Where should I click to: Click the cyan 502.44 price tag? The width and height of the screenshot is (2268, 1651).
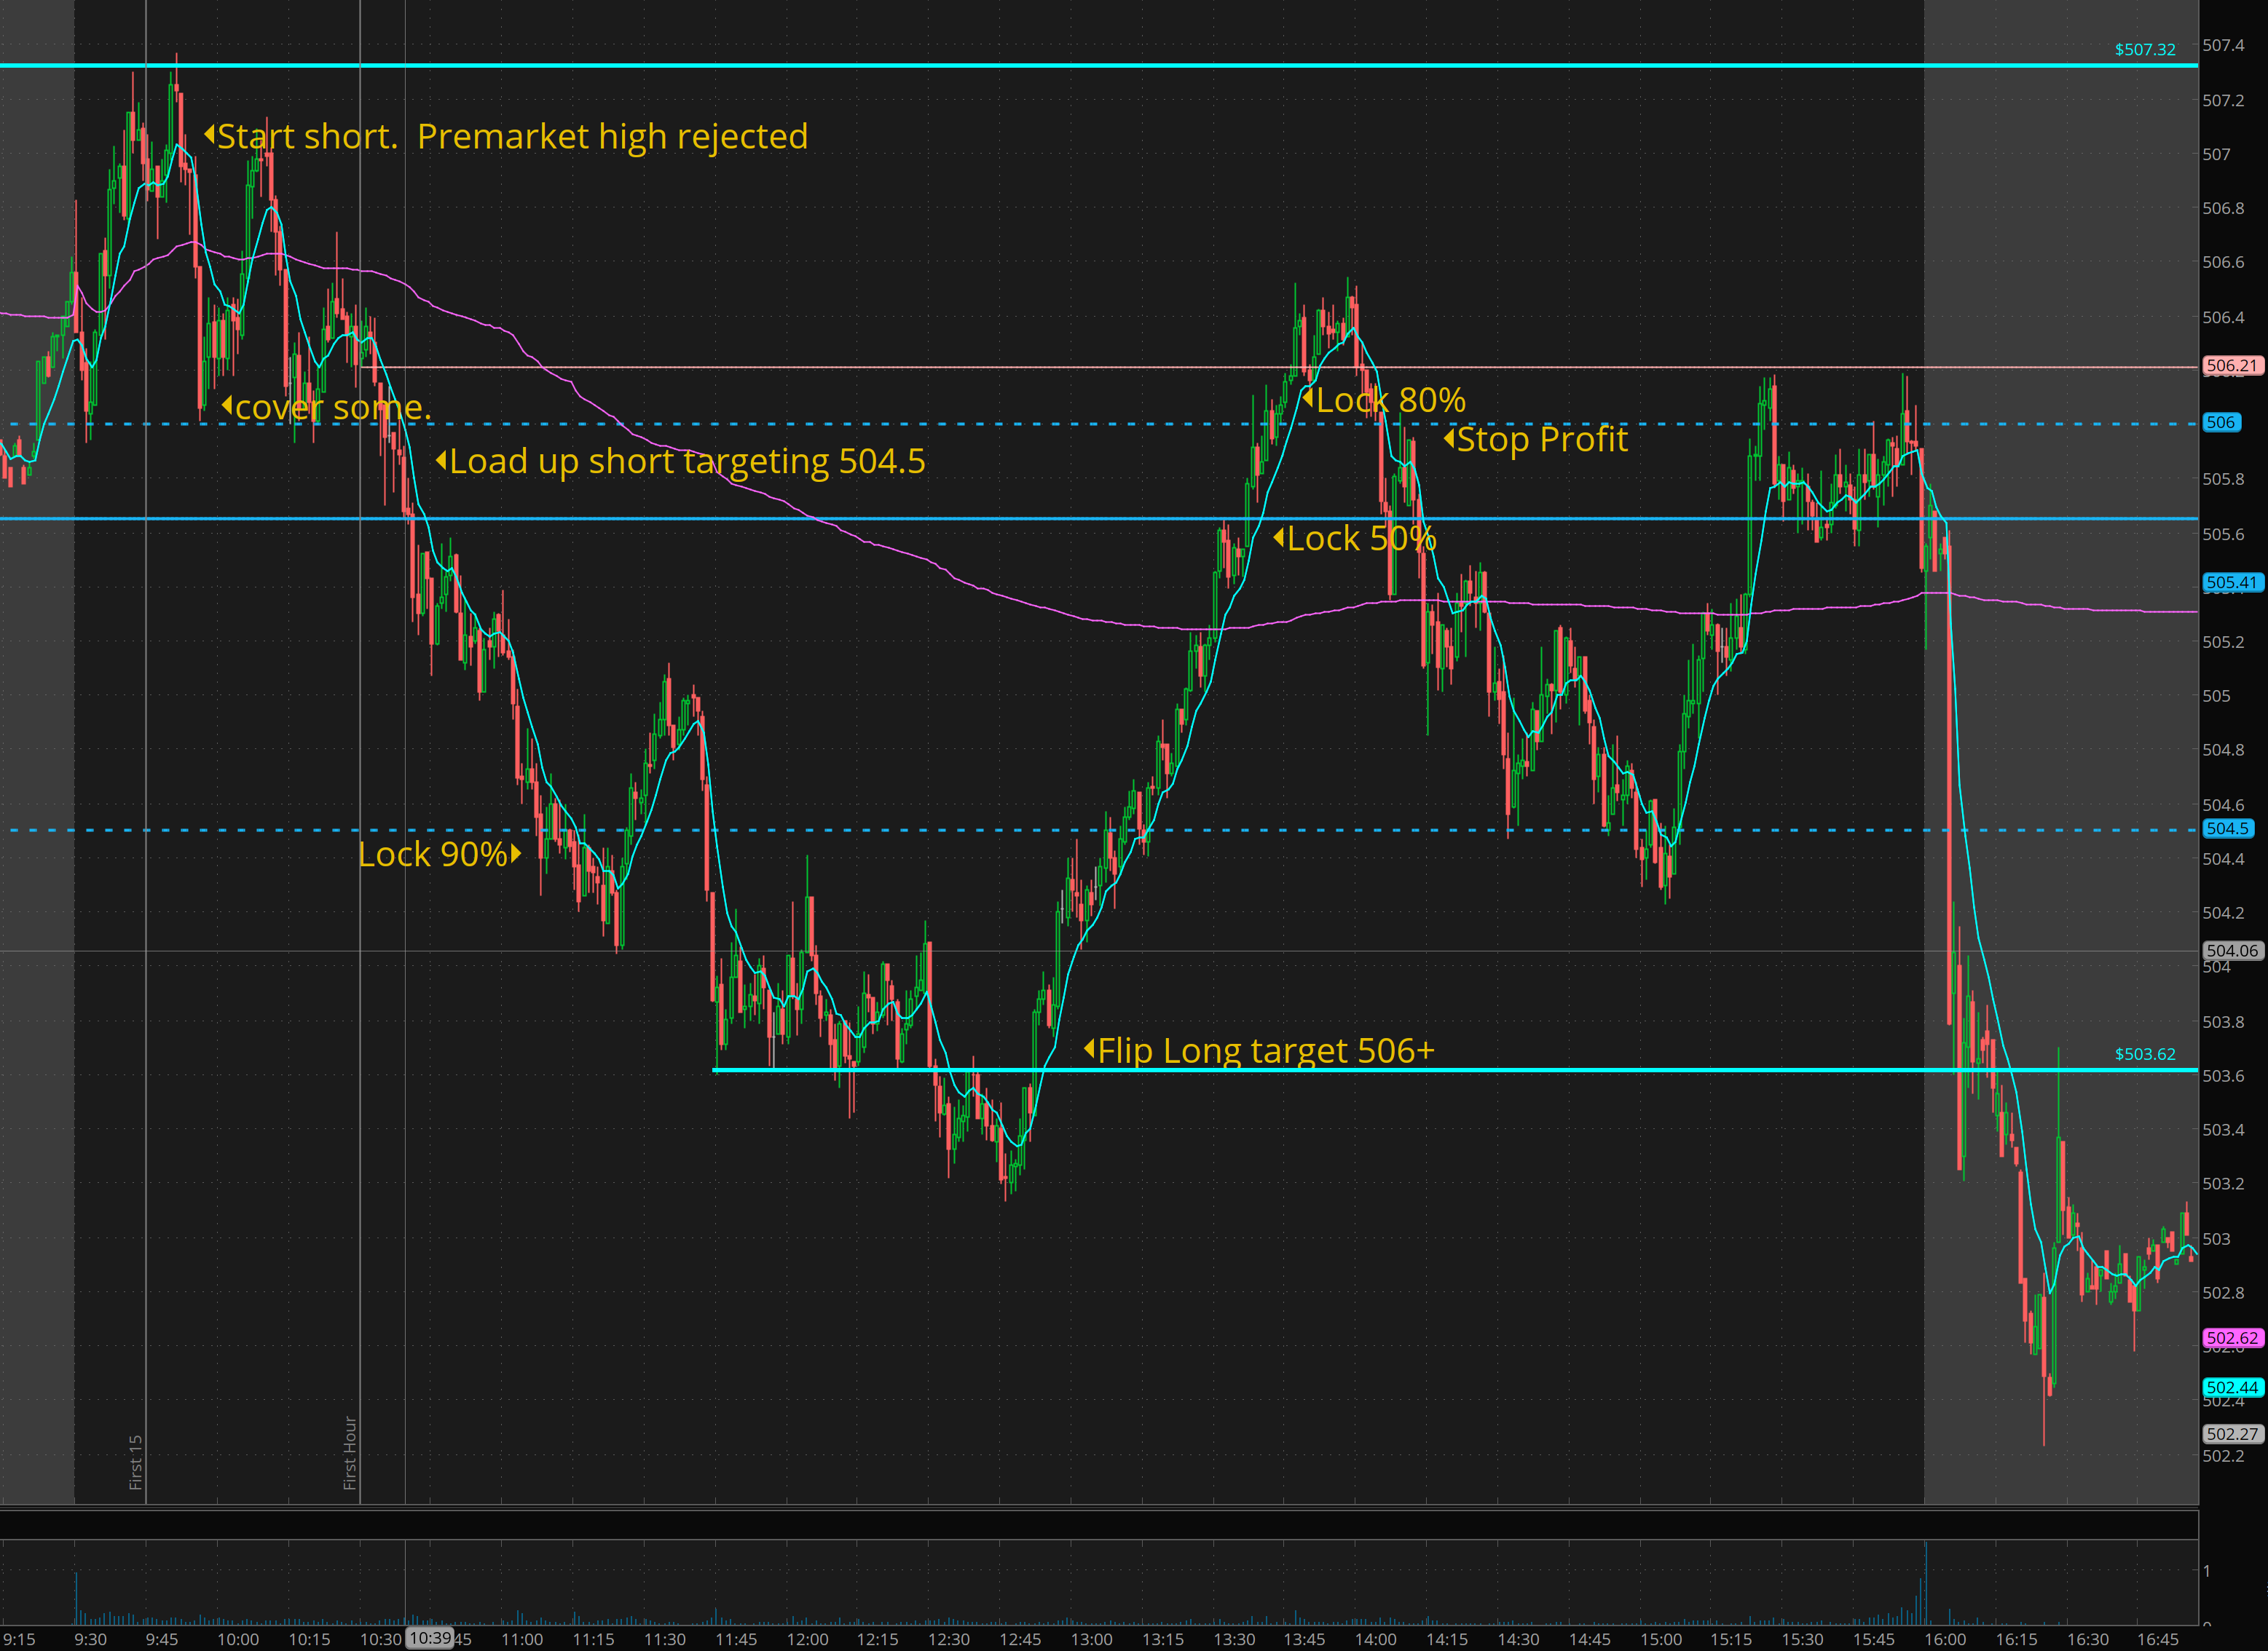tap(2232, 1387)
